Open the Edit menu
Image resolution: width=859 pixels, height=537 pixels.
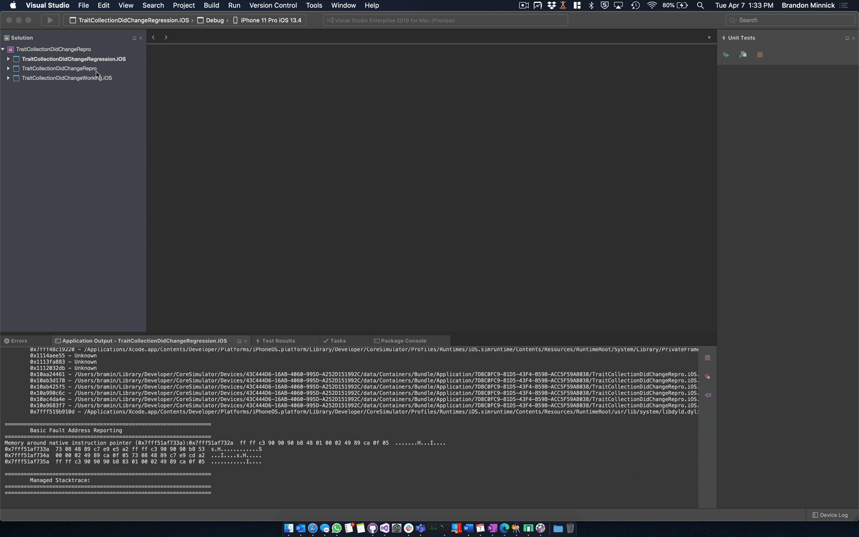104,5
